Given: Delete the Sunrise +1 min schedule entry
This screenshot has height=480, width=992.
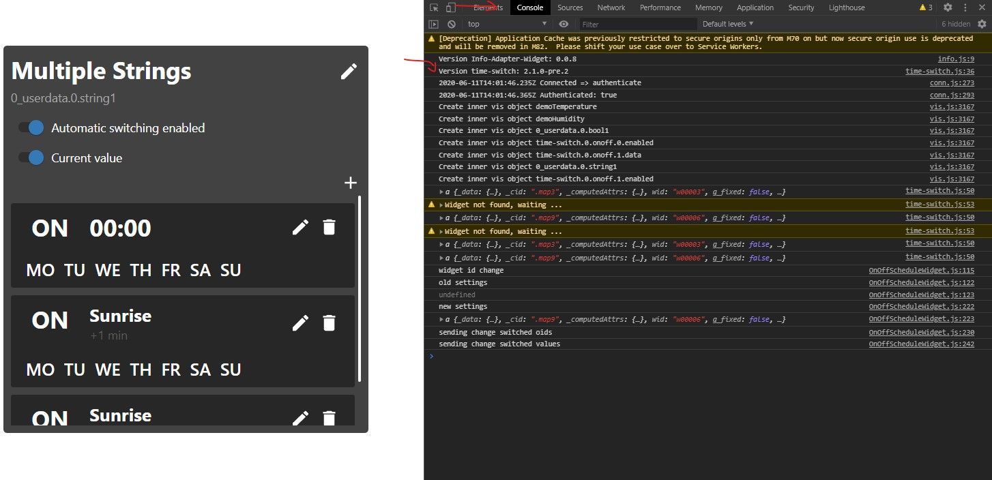Looking at the screenshot, I should (329, 322).
